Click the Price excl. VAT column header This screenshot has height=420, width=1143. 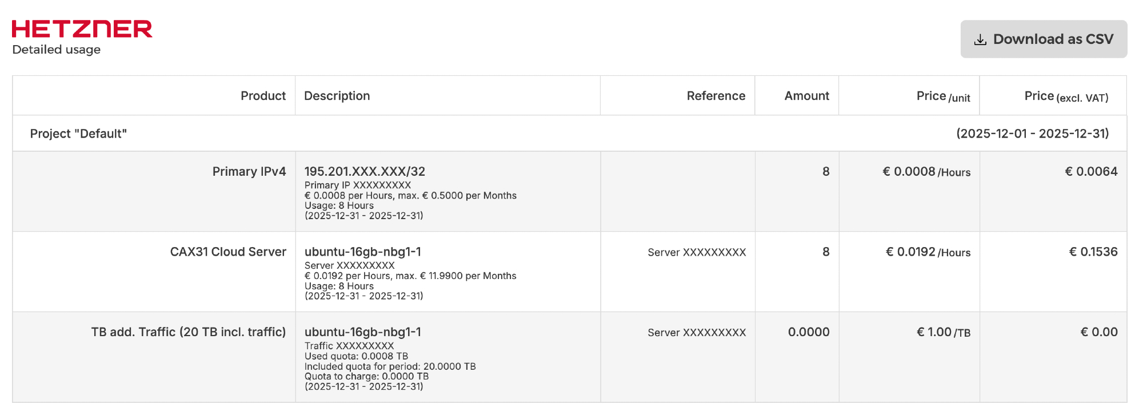point(1066,96)
